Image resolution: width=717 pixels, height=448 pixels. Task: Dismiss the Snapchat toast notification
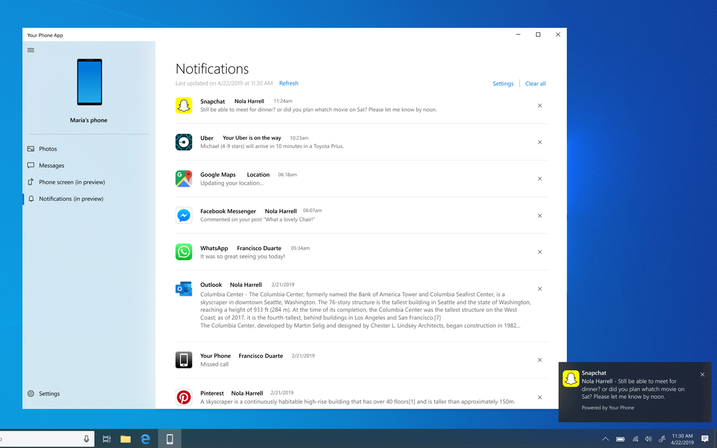702,374
